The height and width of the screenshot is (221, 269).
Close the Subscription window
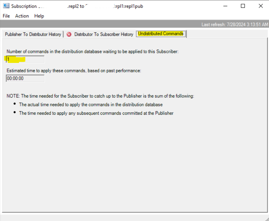pos(261,6)
